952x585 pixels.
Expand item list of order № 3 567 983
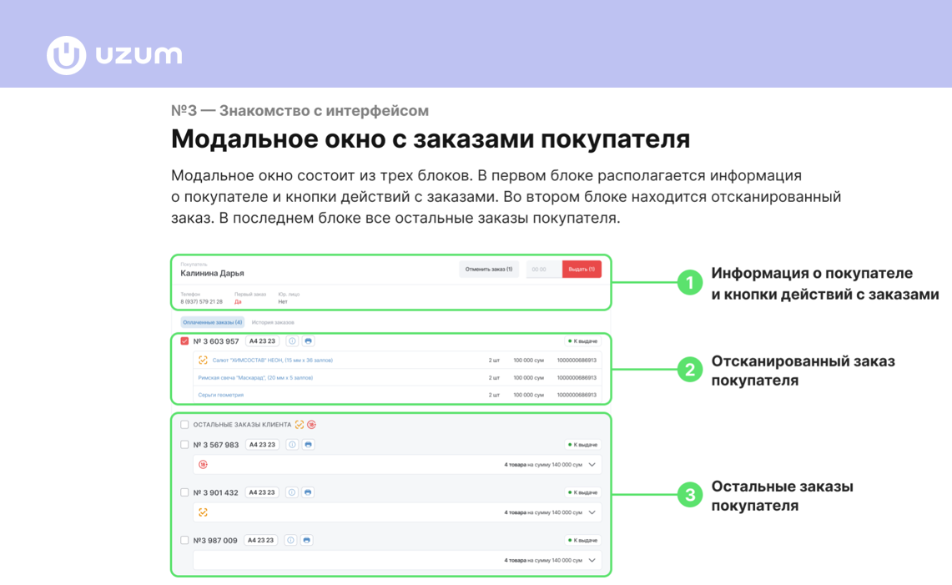(x=592, y=465)
